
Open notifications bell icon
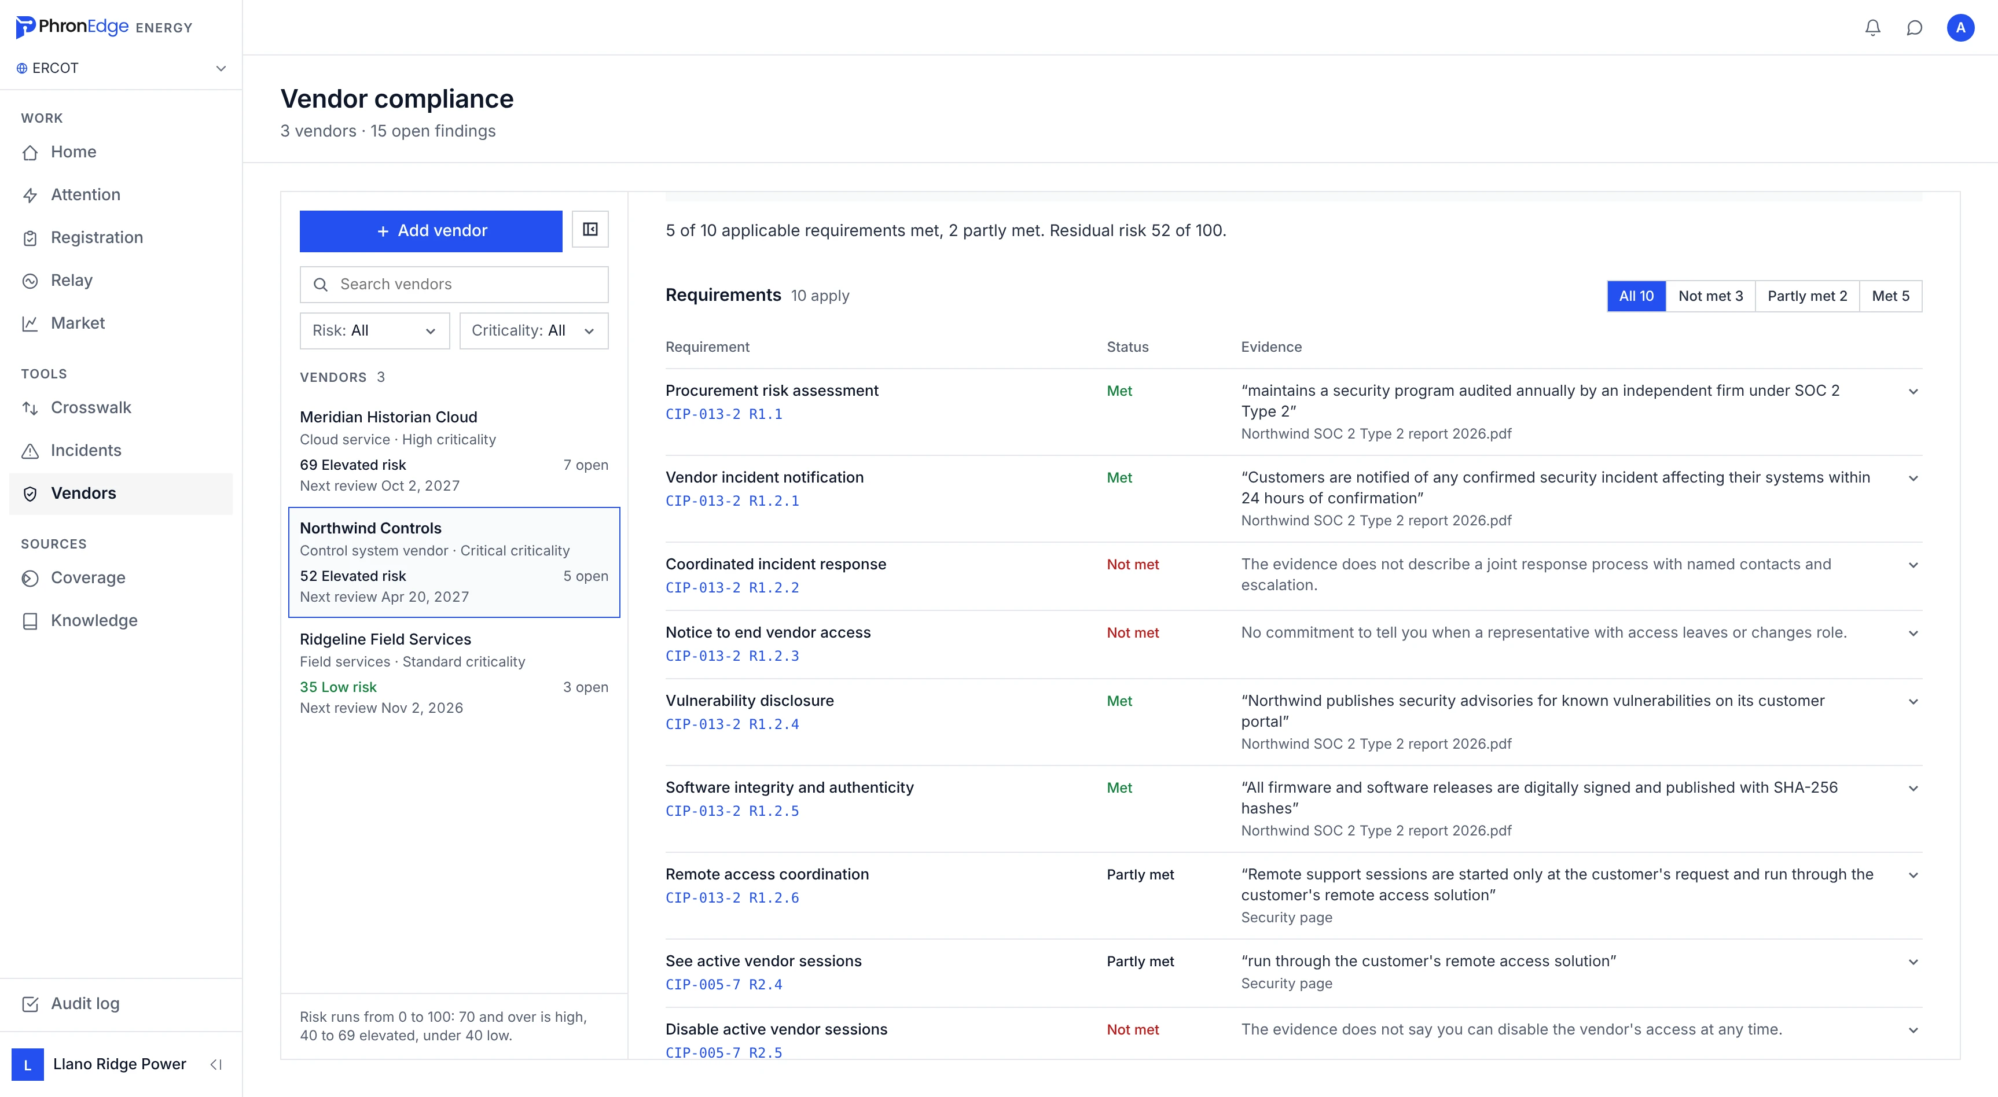[1872, 28]
